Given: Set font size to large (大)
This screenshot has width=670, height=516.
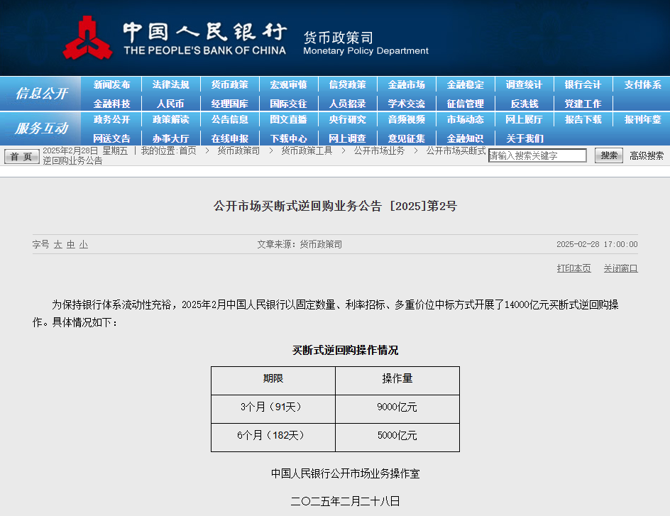Looking at the screenshot, I should [x=57, y=244].
